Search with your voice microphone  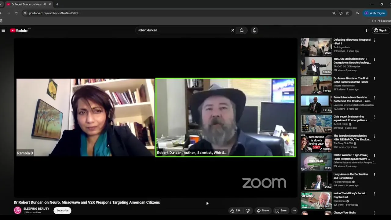(254, 30)
